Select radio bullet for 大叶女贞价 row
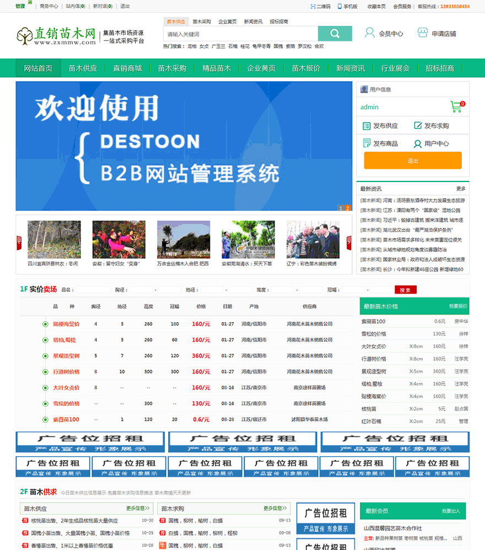The height and width of the screenshot is (550, 485). coord(45,388)
